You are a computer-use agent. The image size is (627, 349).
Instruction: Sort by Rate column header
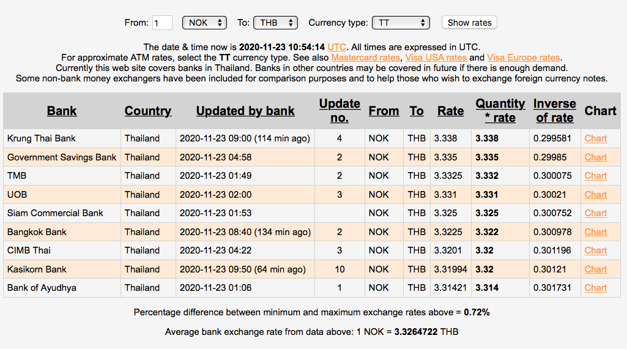[x=450, y=111]
